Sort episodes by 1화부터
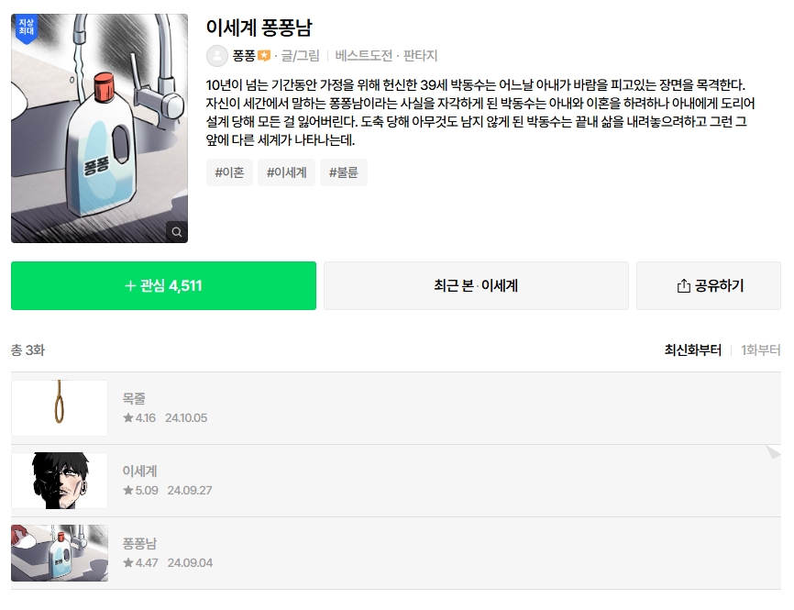 760,349
